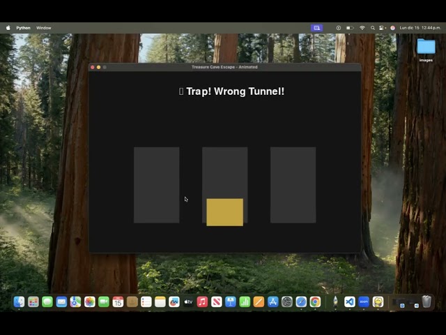This screenshot has width=446, height=335.
Task: Click the yellow player square
Action: pos(224,212)
